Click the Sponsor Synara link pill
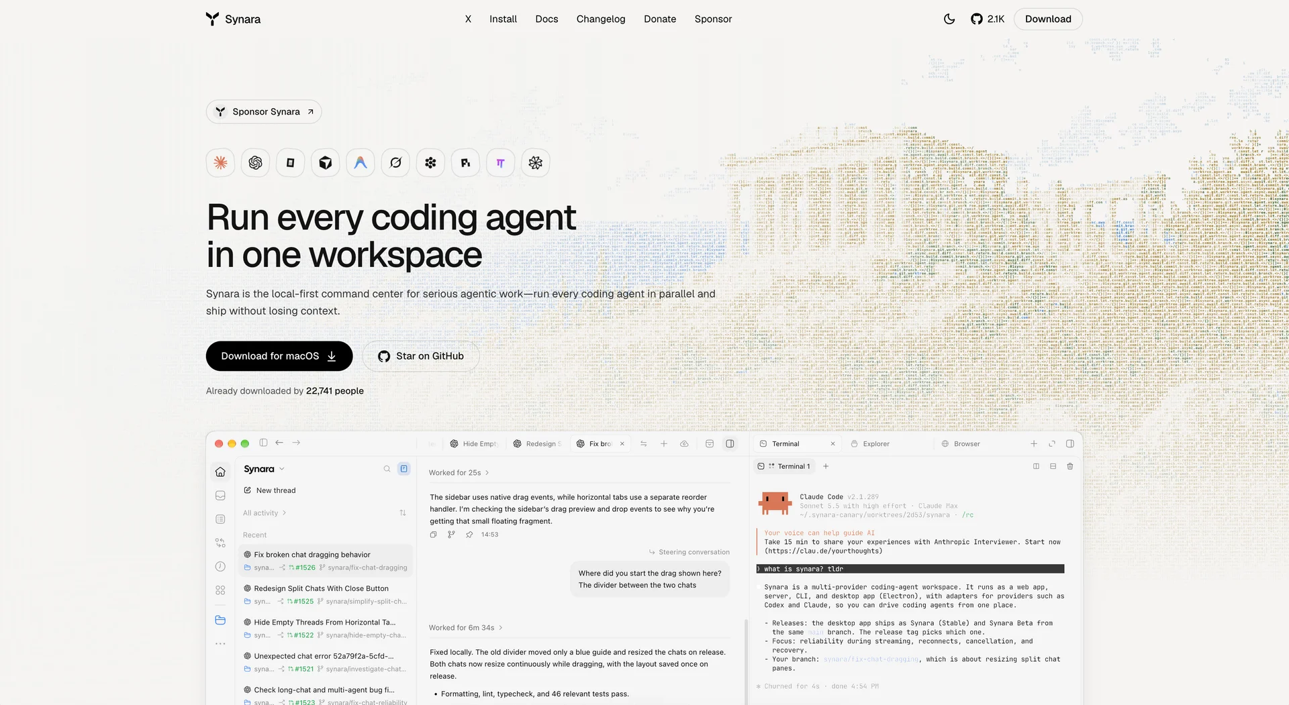This screenshot has width=1289, height=705. pos(264,111)
